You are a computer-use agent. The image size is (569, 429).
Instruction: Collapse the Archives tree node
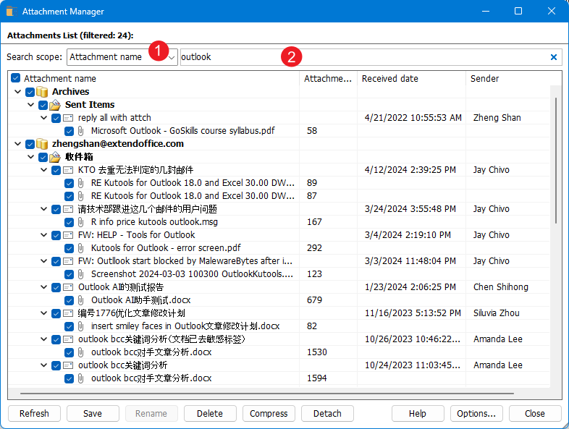point(17,92)
